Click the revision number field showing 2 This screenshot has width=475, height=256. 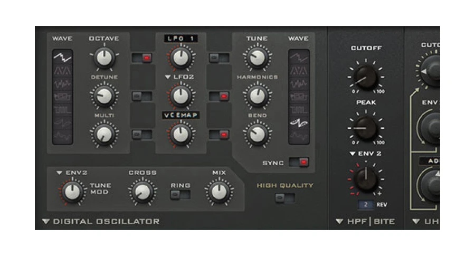tap(366, 204)
